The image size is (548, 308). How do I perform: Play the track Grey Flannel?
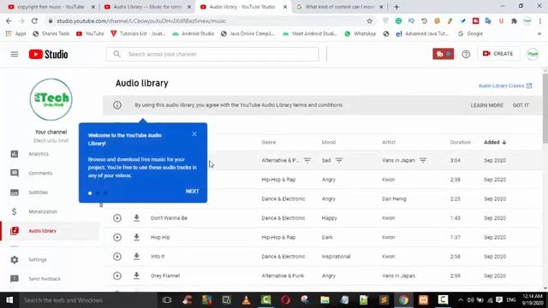click(x=117, y=275)
